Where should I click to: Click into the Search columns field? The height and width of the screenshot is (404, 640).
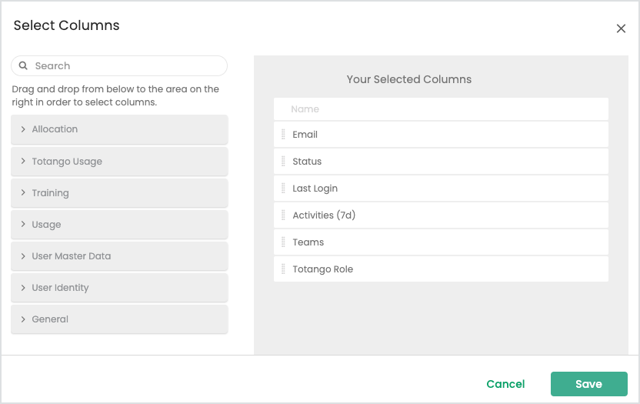(119, 65)
